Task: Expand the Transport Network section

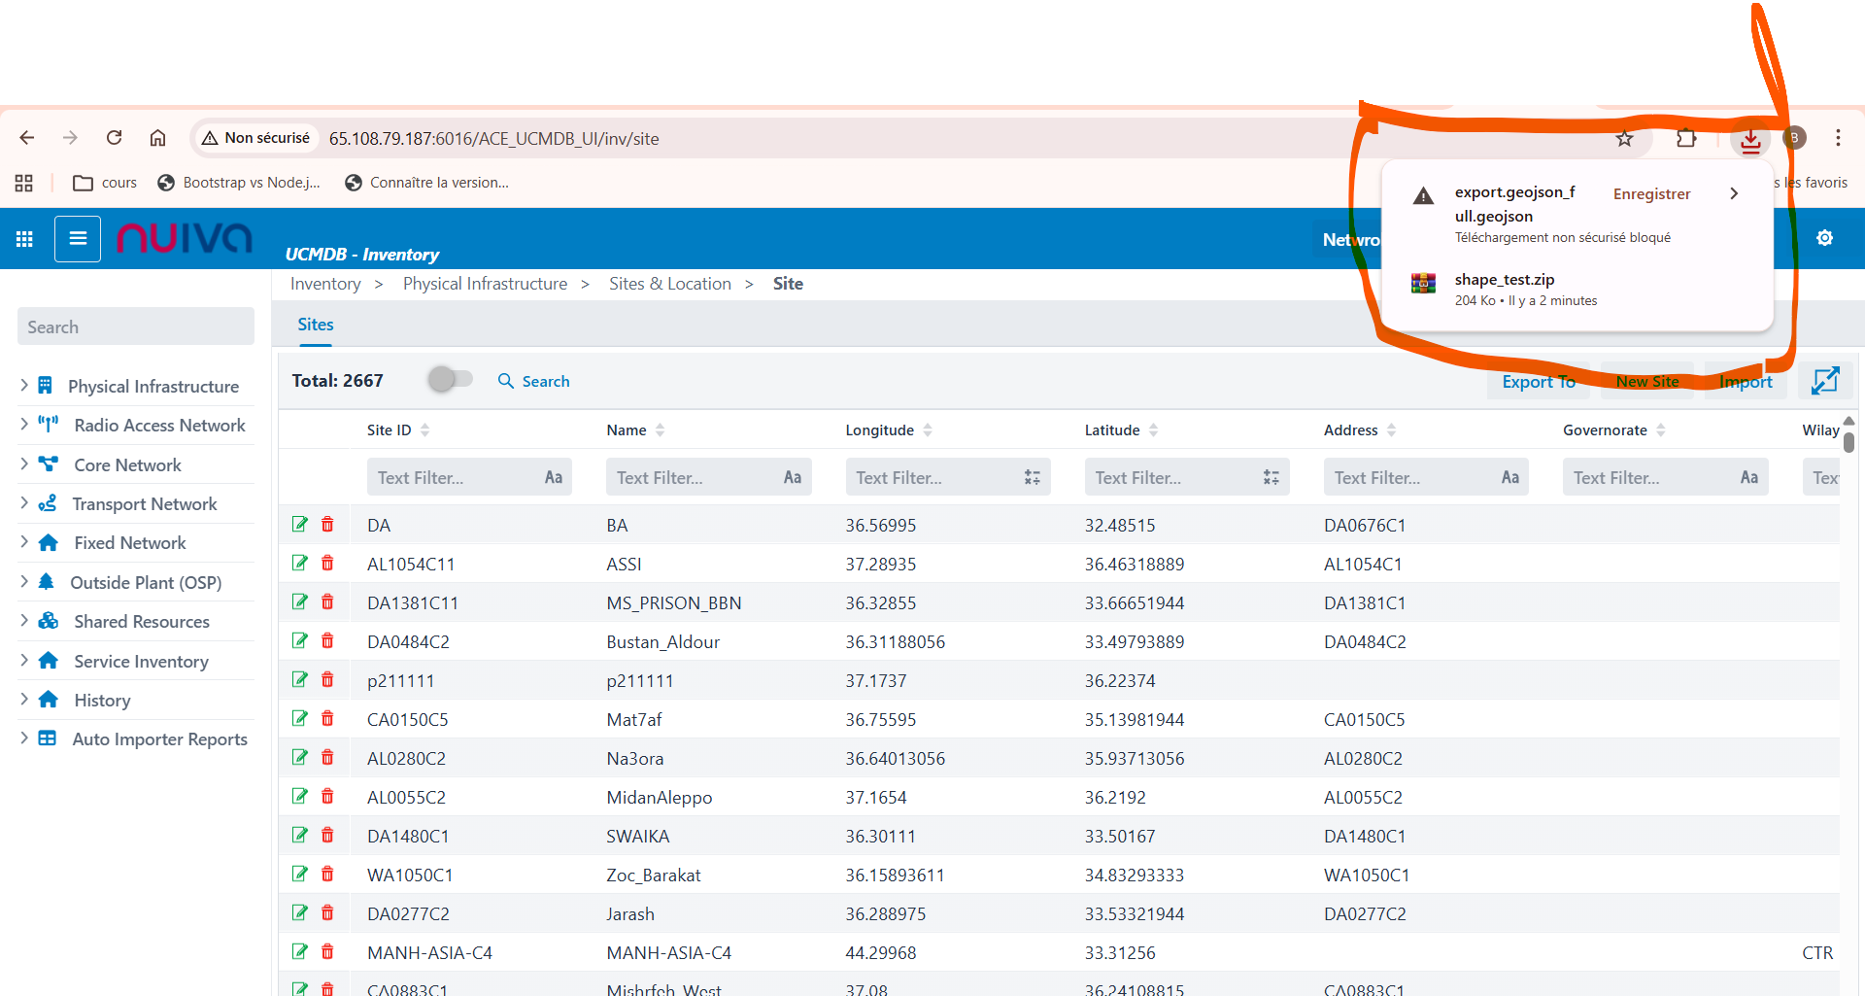Action: pos(24,503)
